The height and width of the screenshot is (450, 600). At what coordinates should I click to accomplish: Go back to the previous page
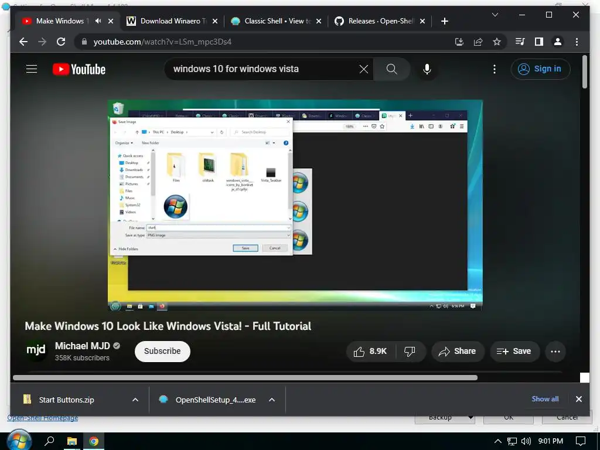pos(23,42)
